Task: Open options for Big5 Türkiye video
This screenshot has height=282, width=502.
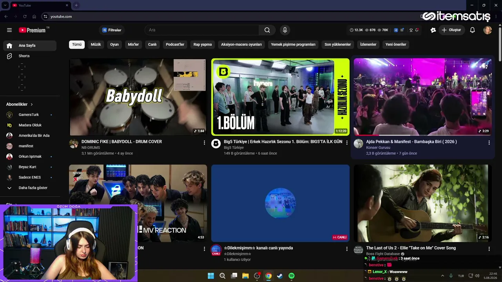Action: coord(347,143)
